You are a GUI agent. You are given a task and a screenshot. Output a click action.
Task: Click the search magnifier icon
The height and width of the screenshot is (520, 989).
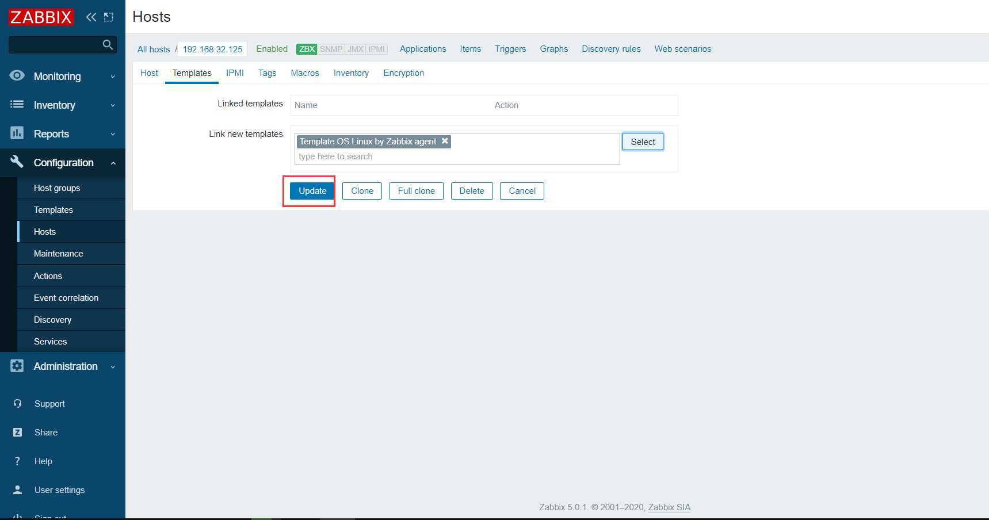click(108, 44)
